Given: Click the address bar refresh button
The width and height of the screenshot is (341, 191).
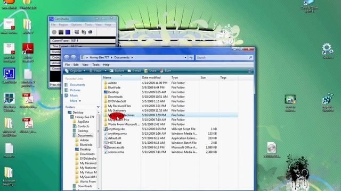Looking at the screenshot, I should point(191,57).
